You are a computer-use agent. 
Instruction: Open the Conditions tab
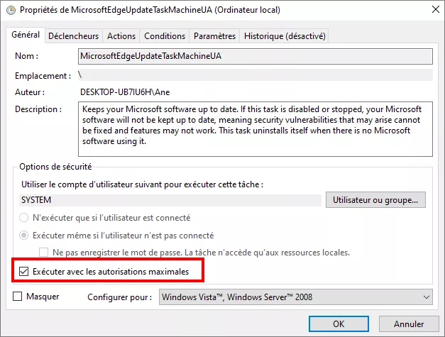pyautogui.click(x=165, y=36)
